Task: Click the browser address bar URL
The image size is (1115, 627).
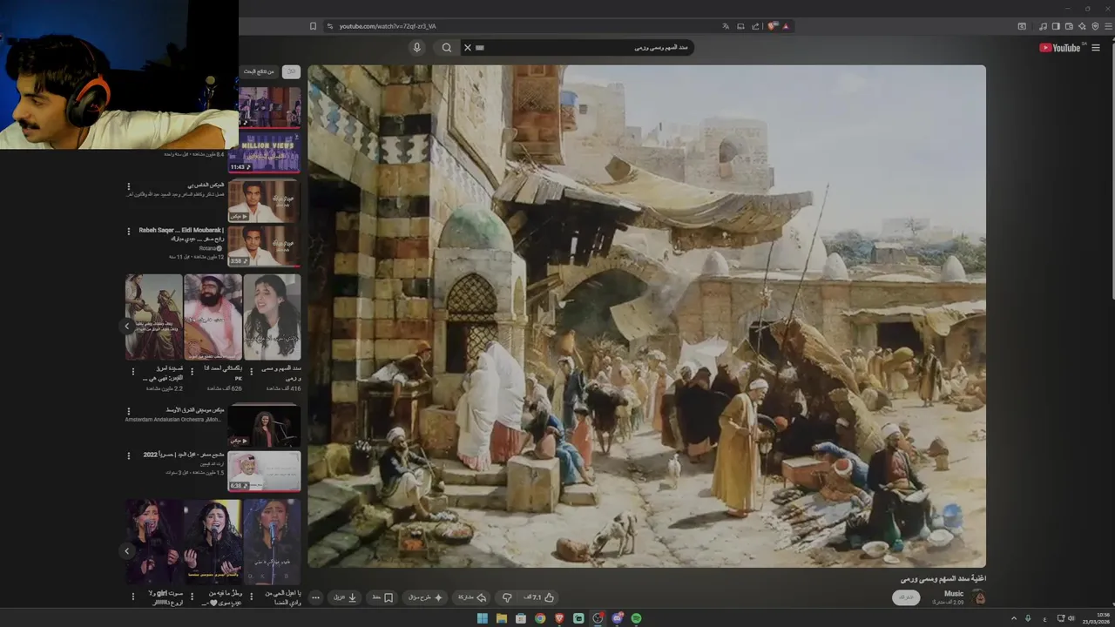Action: tap(388, 26)
